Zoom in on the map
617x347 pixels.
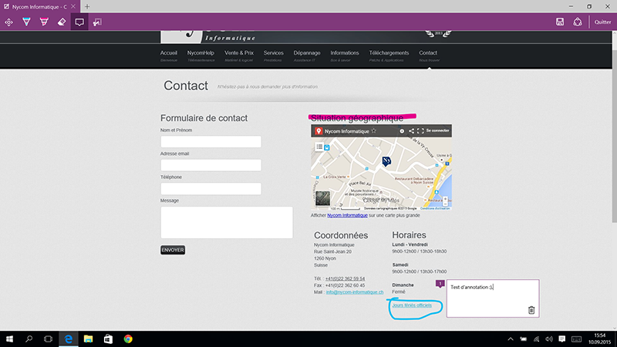445,199
